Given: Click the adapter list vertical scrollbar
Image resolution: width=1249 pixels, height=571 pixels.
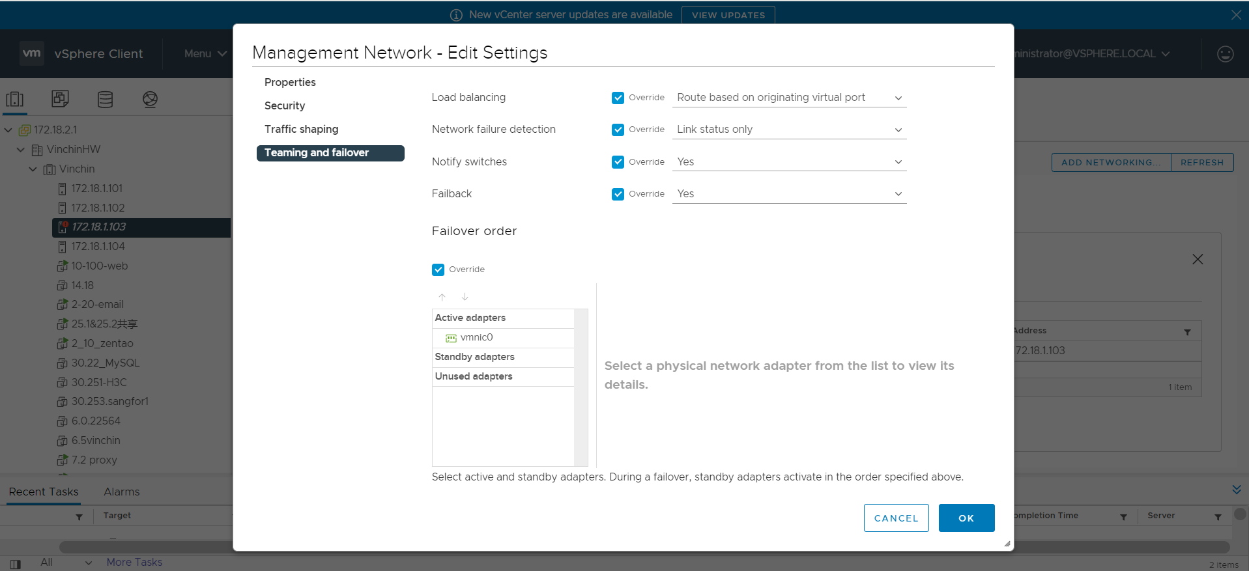Looking at the screenshot, I should tap(581, 387).
